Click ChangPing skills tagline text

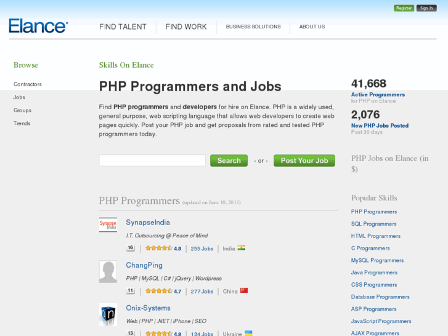tap(174, 278)
